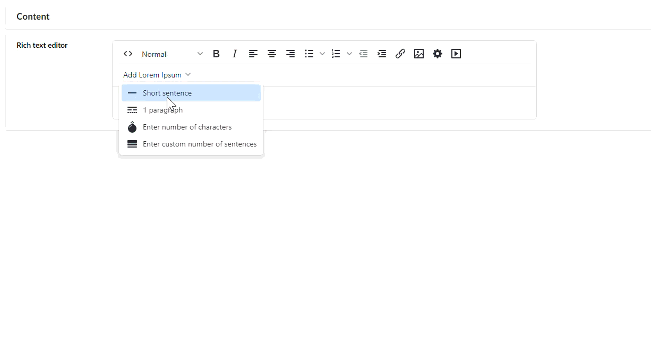651x345 pixels.
Task: Align text to the right
Action: (x=290, y=54)
